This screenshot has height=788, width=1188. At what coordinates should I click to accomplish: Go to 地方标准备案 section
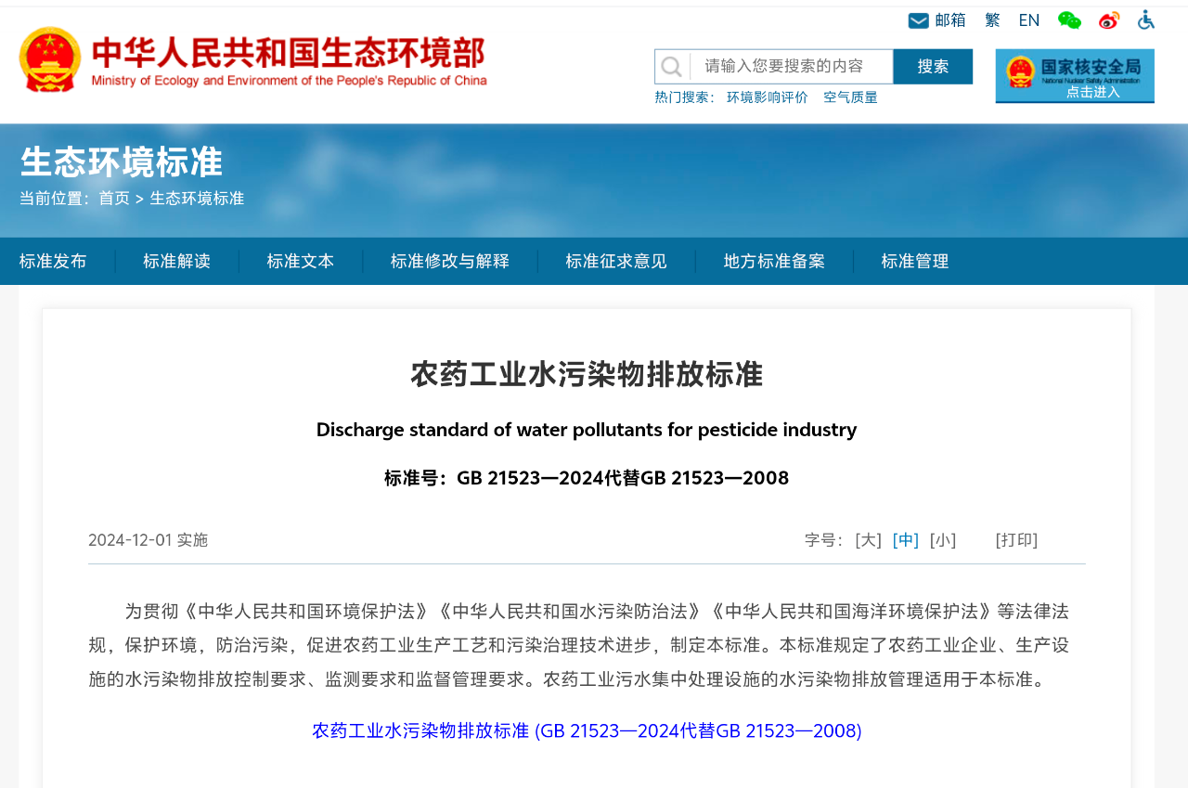tap(774, 262)
